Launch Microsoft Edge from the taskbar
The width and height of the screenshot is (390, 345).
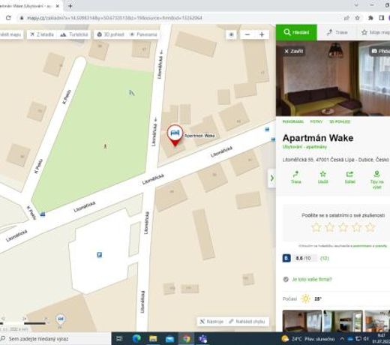(x=136, y=339)
